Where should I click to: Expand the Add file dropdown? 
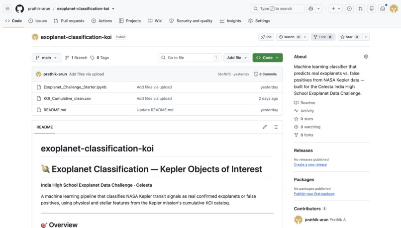(237, 58)
